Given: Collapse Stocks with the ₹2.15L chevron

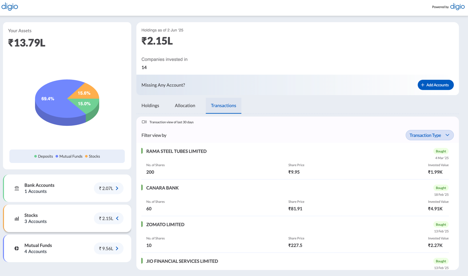Looking at the screenshot, I should click(117, 218).
